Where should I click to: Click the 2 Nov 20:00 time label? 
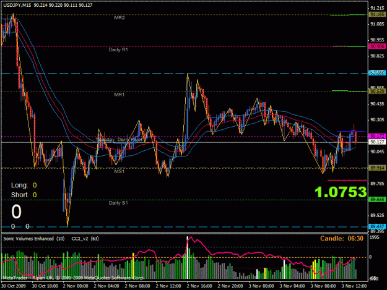point(230,286)
